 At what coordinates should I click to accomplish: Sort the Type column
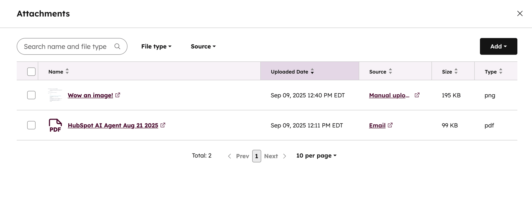[501, 71]
